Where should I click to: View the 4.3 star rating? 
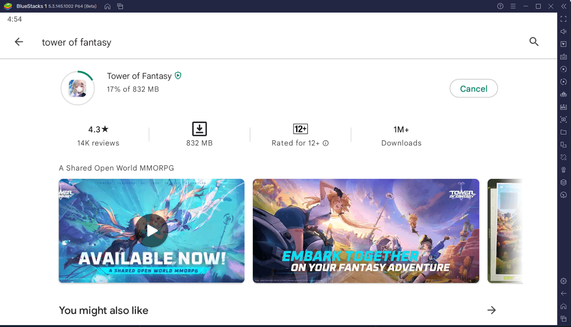click(98, 129)
